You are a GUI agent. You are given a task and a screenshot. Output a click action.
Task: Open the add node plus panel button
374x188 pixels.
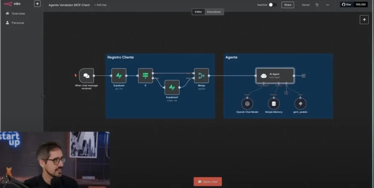tap(364, 20)
